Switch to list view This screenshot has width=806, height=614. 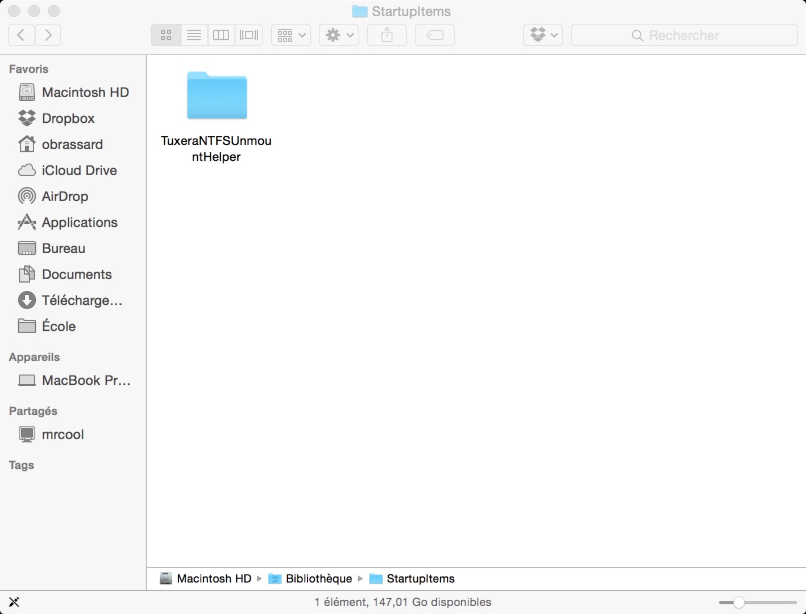(x=194, y=35)
